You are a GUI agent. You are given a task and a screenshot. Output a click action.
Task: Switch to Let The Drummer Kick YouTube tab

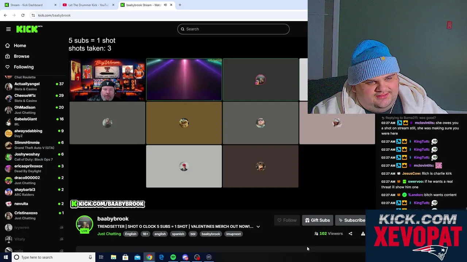[x=88, y=5]
